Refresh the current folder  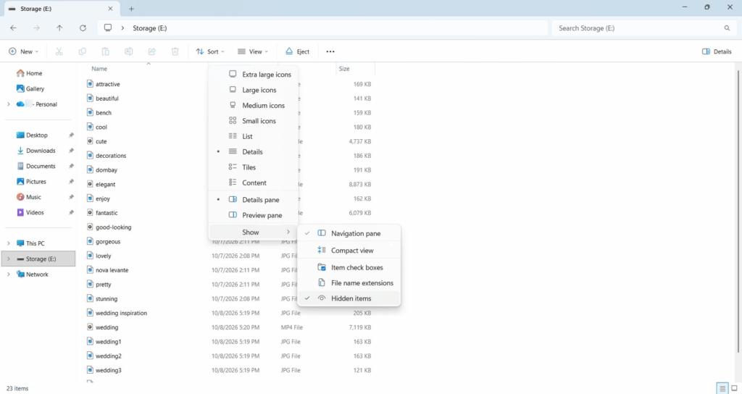(83, 28)
